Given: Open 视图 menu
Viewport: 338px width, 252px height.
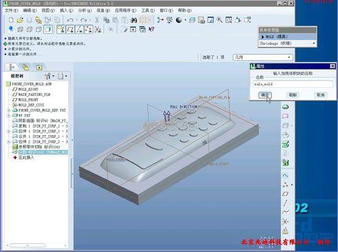Looking at the screenshot, I should click(48, 10).
